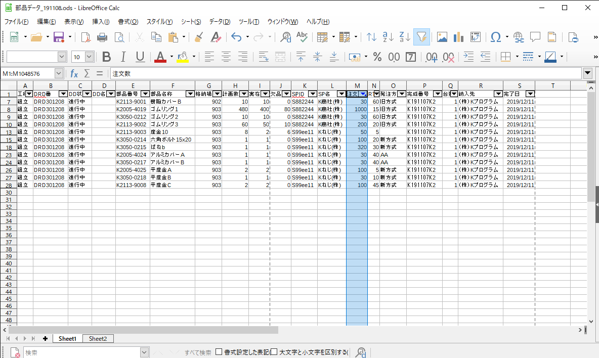The width and height of the screenshot is (599, 358).
Task: Click the Sum sigma icon
Action: coord(87,73)
